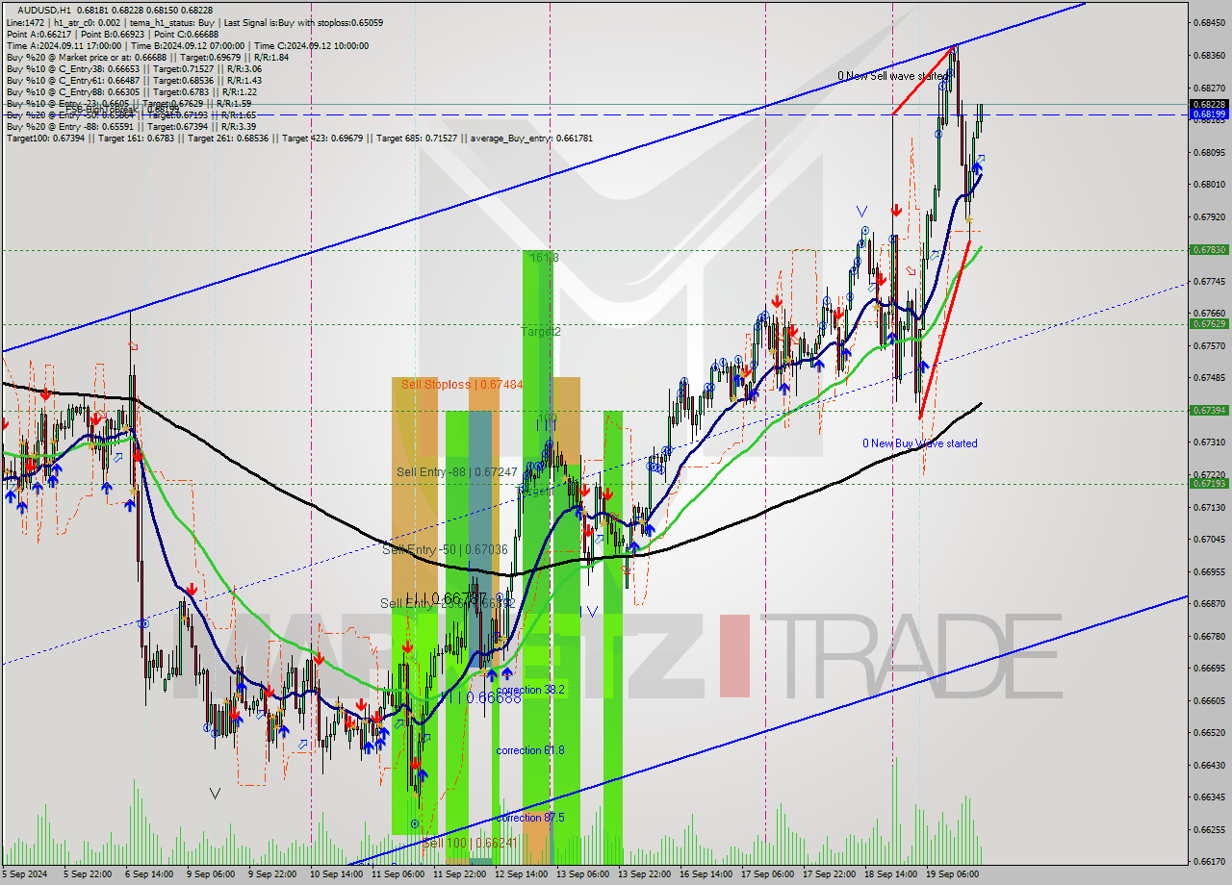Select the '161.8' Fibonacci label

tap(544, 258)
